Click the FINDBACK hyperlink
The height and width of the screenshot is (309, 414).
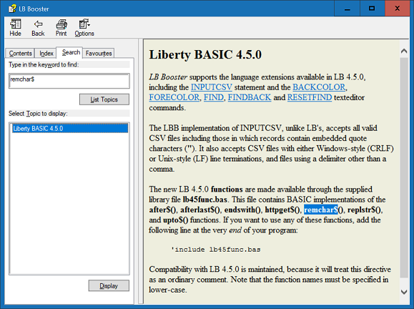point(250,97)
